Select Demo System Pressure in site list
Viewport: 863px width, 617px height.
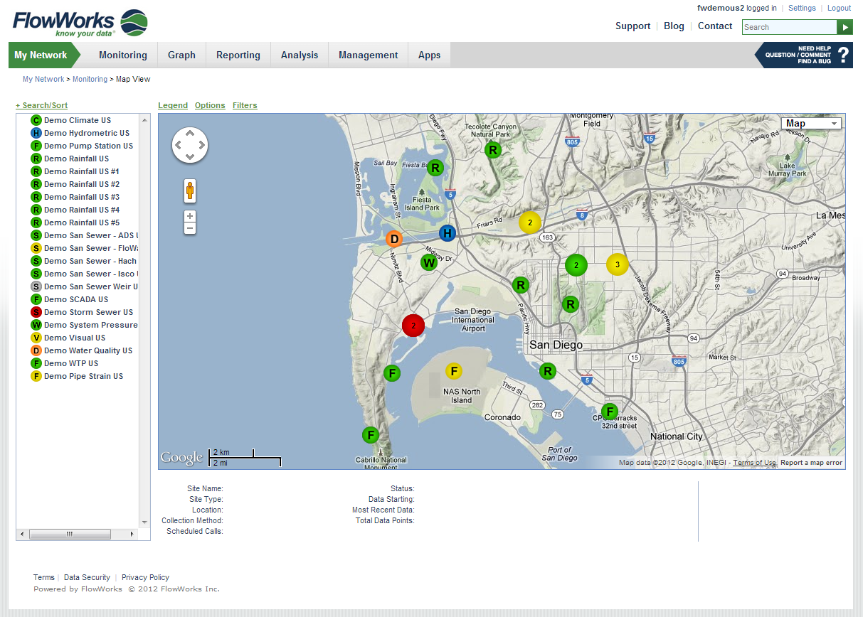tap(91, 325)
